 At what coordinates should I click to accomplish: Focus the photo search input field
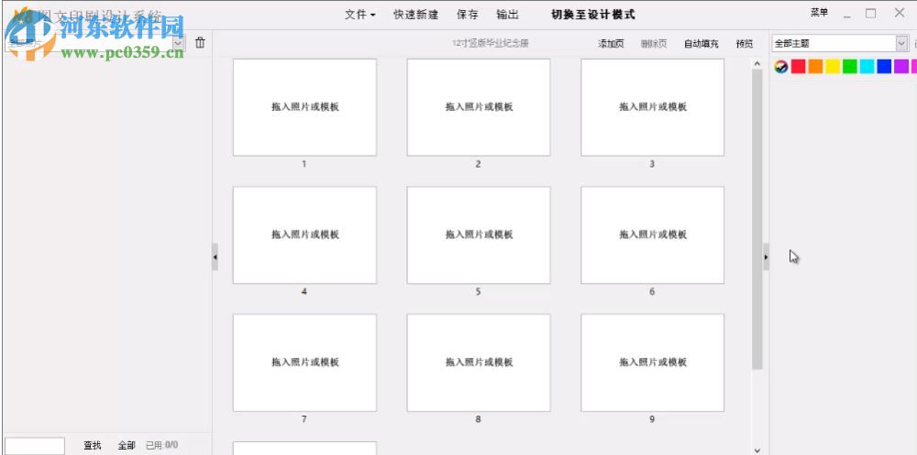(35, 446)
